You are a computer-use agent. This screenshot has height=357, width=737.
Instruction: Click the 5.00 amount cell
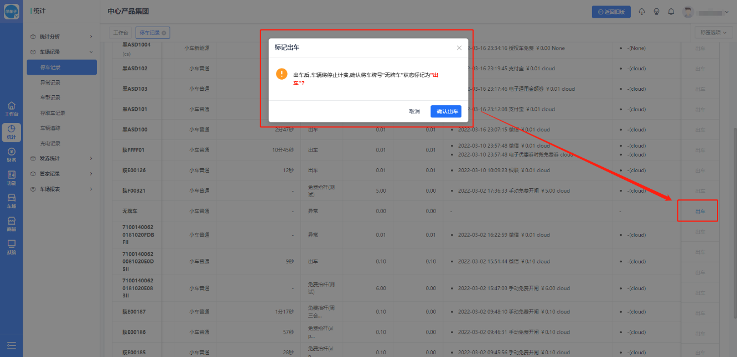click(x=381, y=191)
